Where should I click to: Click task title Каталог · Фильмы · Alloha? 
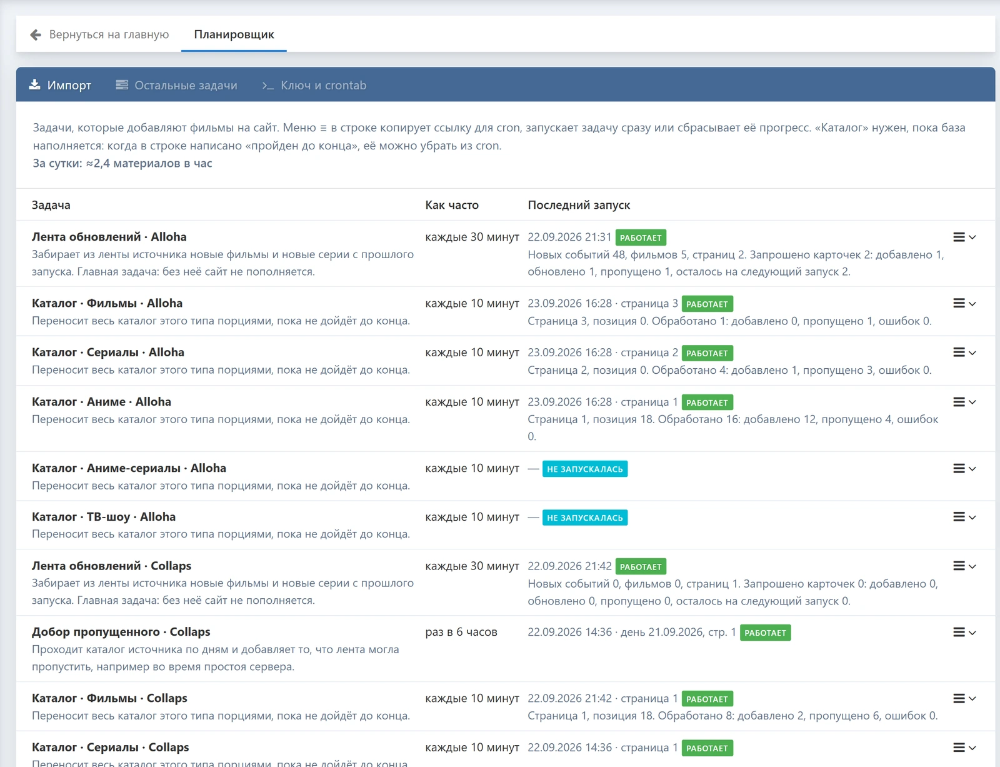(107, 303)
